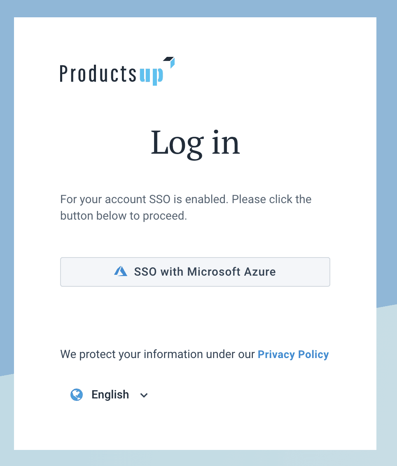Click the Productsup arrow emblem
The height and width of the screenshot is (466, 397).
point(170,62)
